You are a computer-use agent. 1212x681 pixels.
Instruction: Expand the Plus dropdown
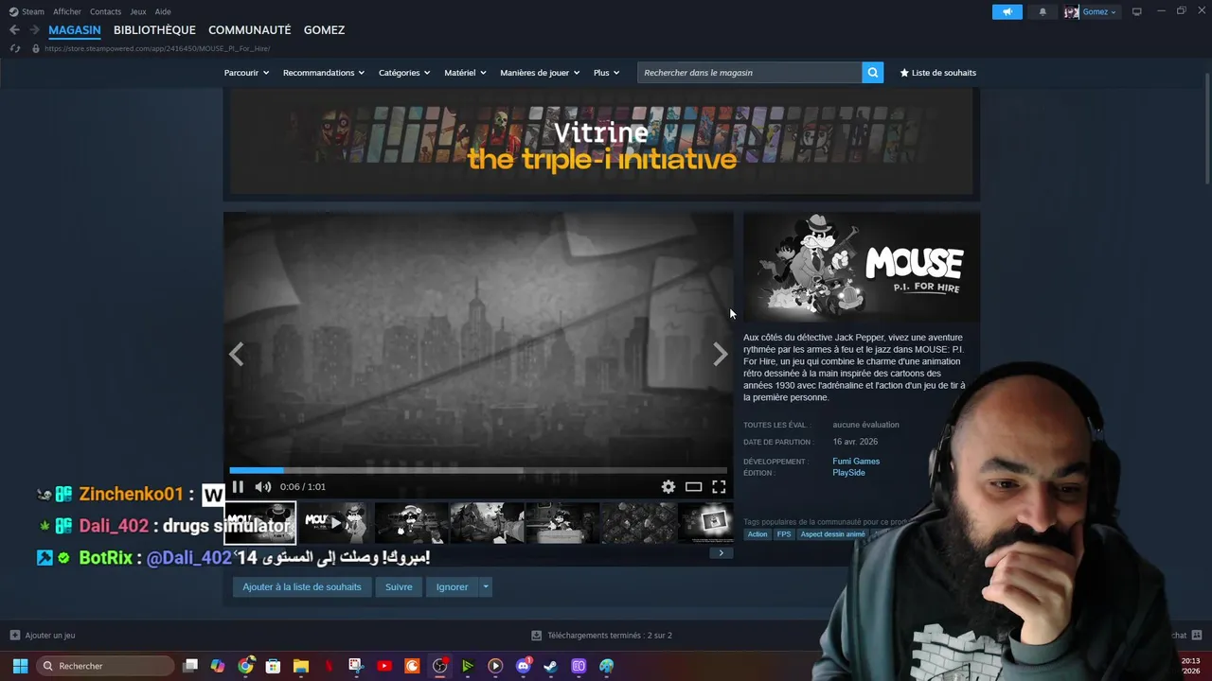[x=606, y=73]
